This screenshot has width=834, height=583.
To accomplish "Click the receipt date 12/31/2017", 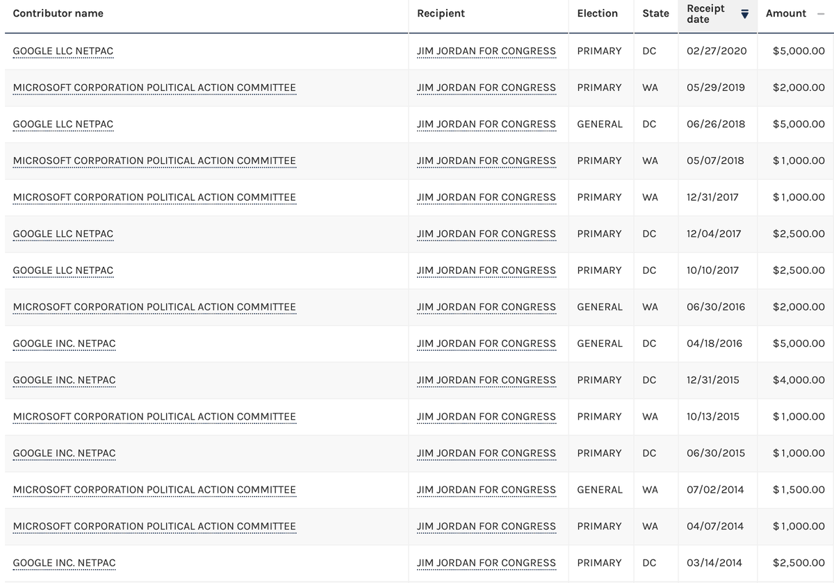I will pos(712,197).
